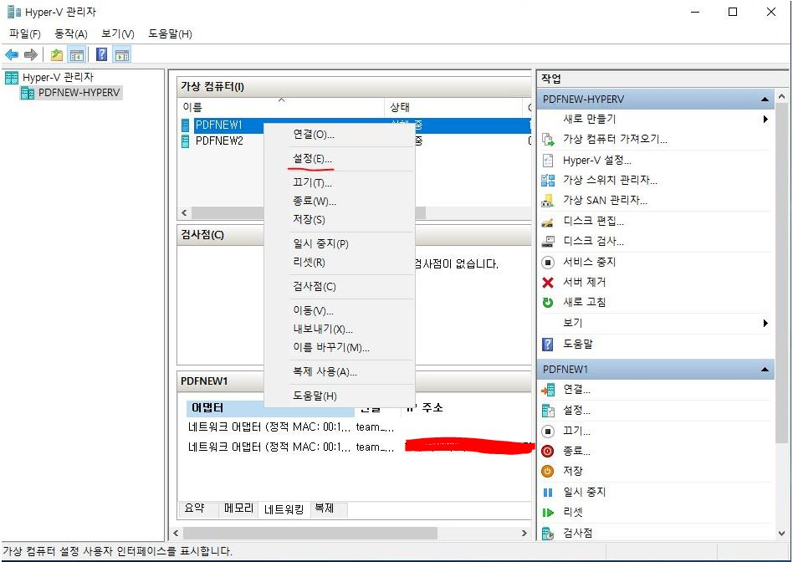Click the VM list horizontal scroll left arrow

click(184, 213)
